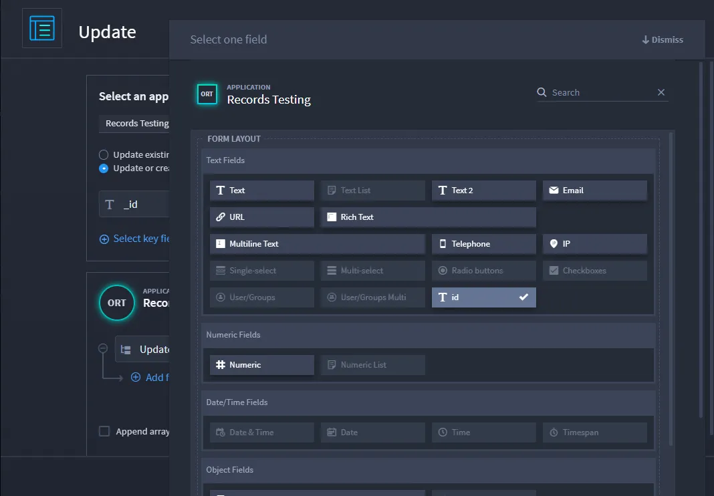Click the search magnifier icon

coord(542,92)
